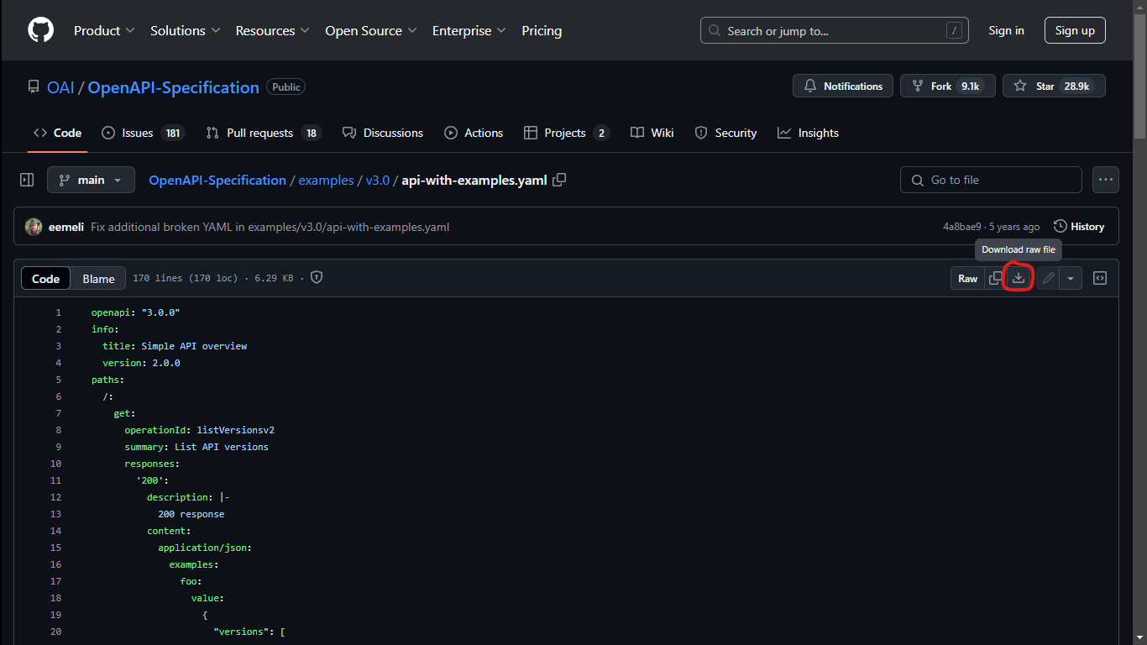Click the Sign in link
Image resolution: width=1147 pixels, height=645 pixels.
click(1006, 30)
